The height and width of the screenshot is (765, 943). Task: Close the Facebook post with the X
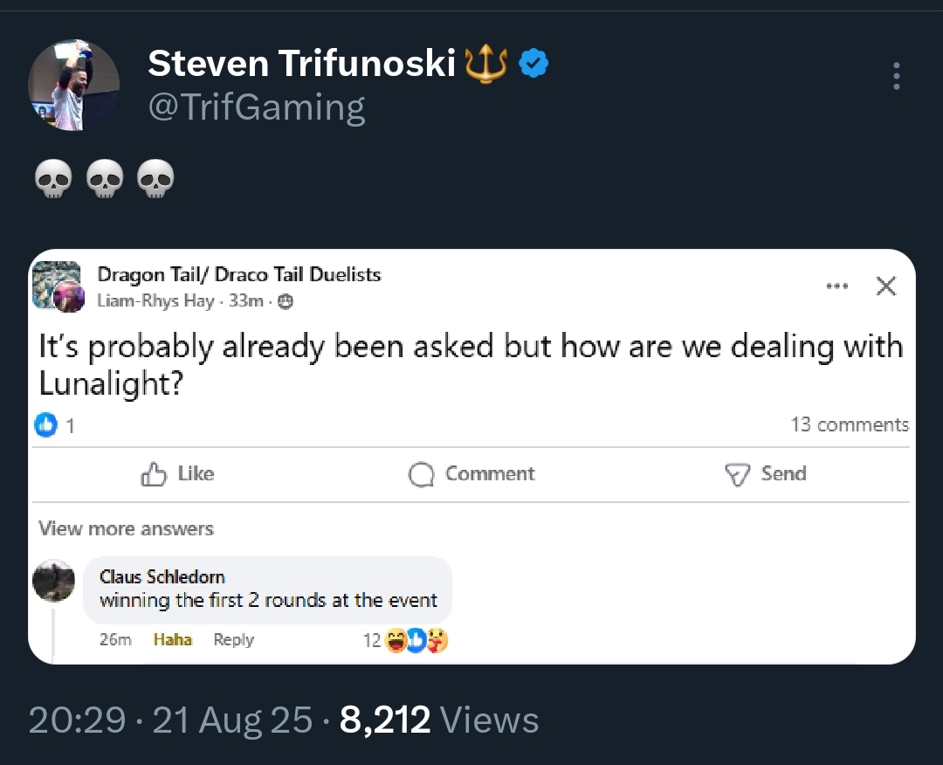[886, 286]
